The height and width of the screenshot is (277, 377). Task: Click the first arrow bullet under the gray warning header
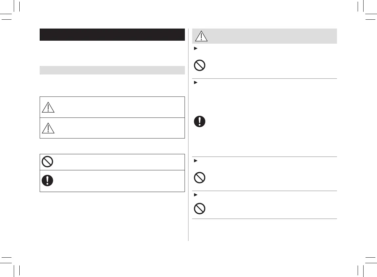coord(195,49)
